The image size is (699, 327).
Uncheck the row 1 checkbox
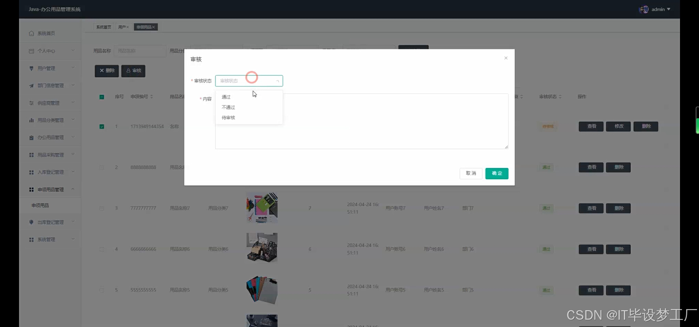[102, 127]
